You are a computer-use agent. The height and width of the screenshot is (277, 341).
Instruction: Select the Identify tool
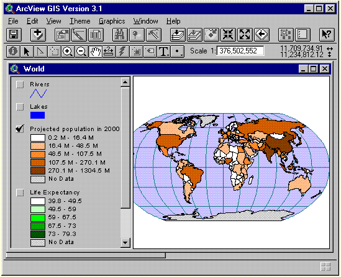pos(13,52)
